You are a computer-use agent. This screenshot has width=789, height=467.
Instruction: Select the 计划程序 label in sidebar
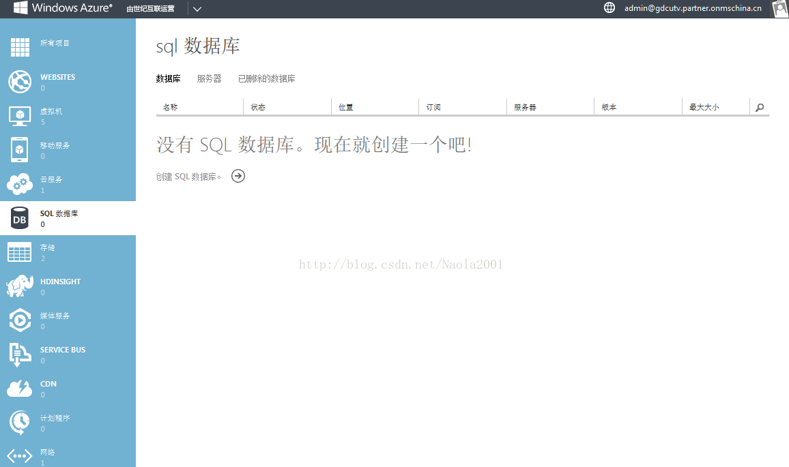[x=55, y=418]
